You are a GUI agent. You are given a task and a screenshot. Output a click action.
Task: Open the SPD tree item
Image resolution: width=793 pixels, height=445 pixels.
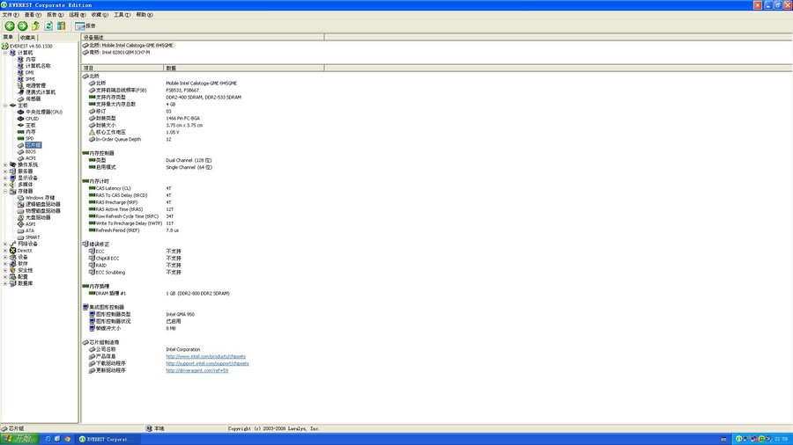(29, 138)
